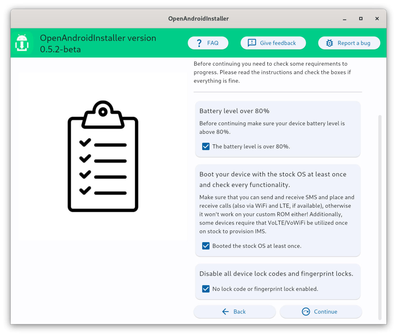Click the bug icon on Report a bug
The height and width of the screenshot is (336, 397).
(x=329, y=43)
